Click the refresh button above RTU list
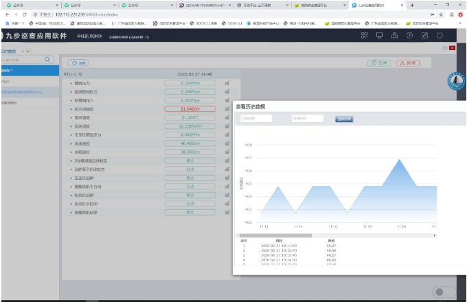 click(x=78, y=62)
